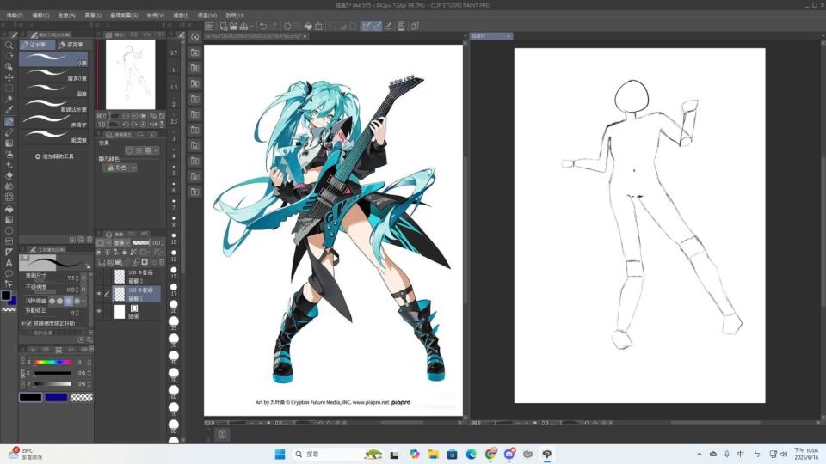826x464 pixels.
Task: Click the blue sub color swatch at bottom
Action: pos(56,397)
